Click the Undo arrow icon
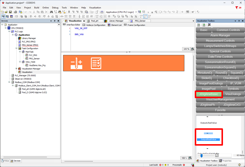Screen dimensions: 245x167 pos(26,12)
